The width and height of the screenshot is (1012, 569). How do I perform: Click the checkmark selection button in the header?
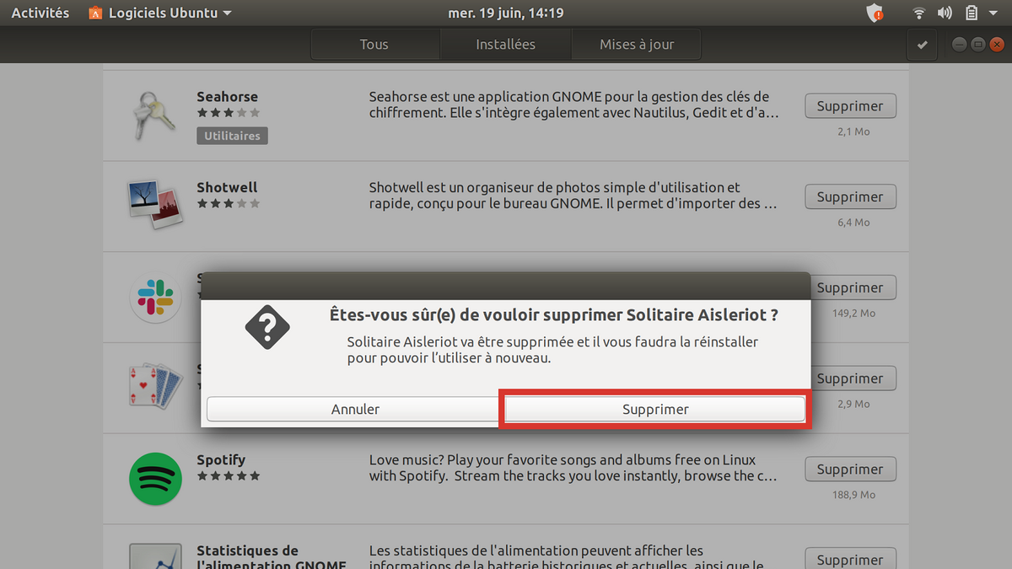tap(922, 45)
